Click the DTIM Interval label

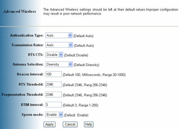32,105
